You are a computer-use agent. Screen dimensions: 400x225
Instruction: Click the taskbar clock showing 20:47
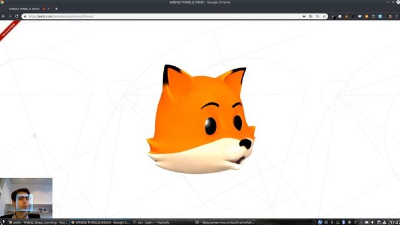[x=394, y=222]
